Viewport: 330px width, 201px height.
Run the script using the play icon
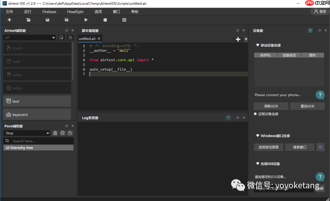click(x=86, y=20)
